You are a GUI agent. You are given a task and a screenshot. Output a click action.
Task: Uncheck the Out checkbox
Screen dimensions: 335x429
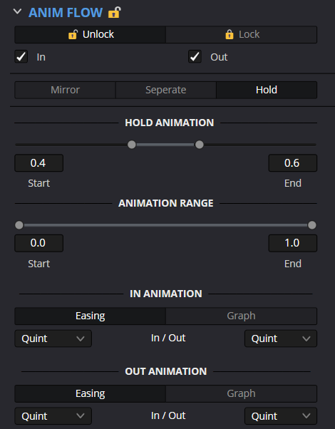coord(195,56)
